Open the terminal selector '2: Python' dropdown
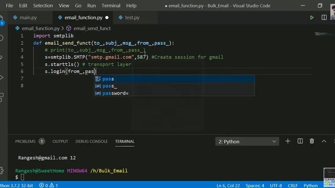 point(247,142)
